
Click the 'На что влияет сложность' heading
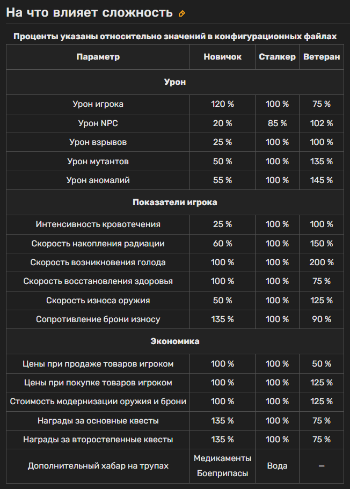tap(90, 13)
